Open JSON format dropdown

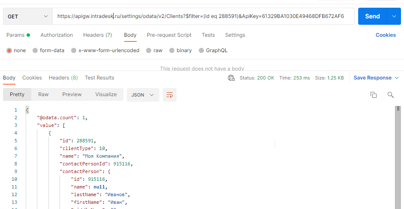(143, 94)
